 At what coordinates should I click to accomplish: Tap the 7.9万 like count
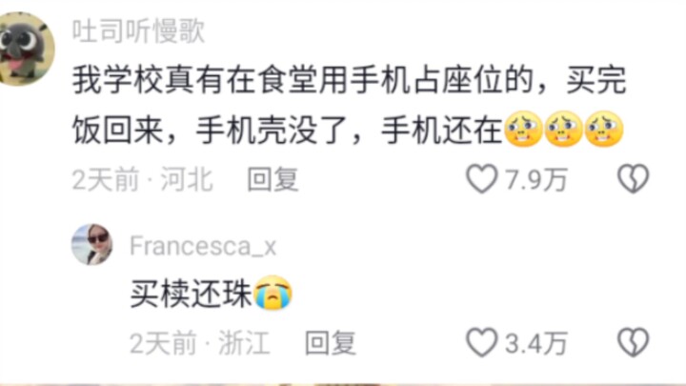click(535, 179)
